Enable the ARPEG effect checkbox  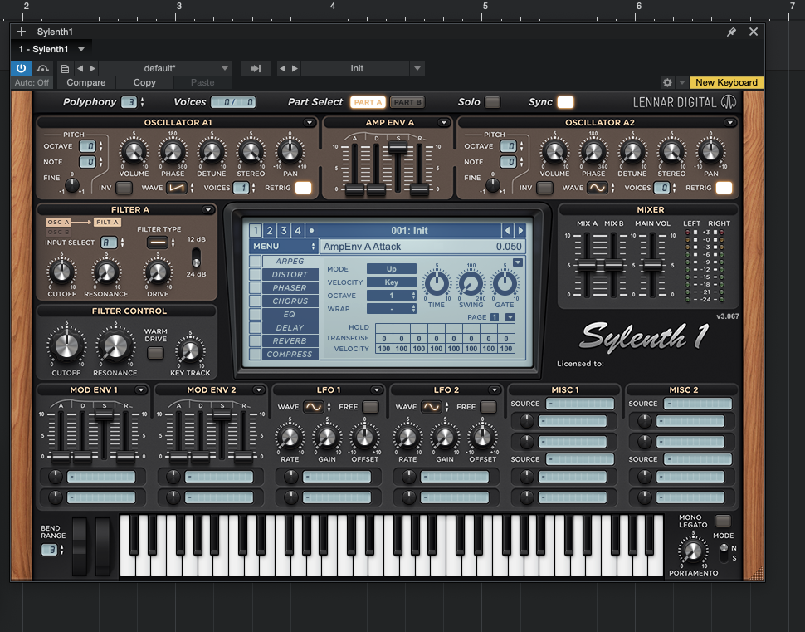coord(255,261)
